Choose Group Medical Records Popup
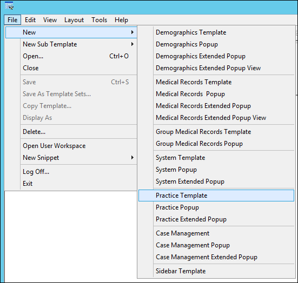Viewport: 298px width, 283px height. tap(216, 144)
